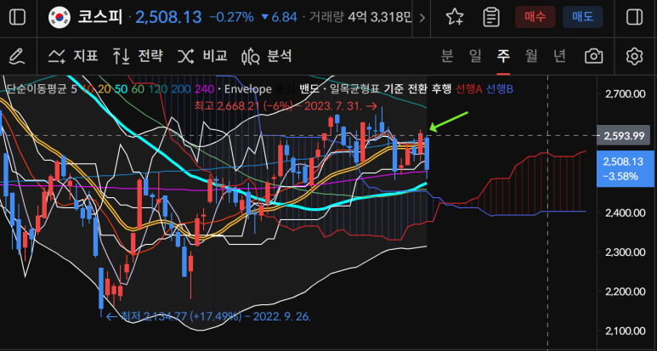Screen dimensions: 657x351
Task: Open the 전략 strategy menu
Action: tap(138, 56)
